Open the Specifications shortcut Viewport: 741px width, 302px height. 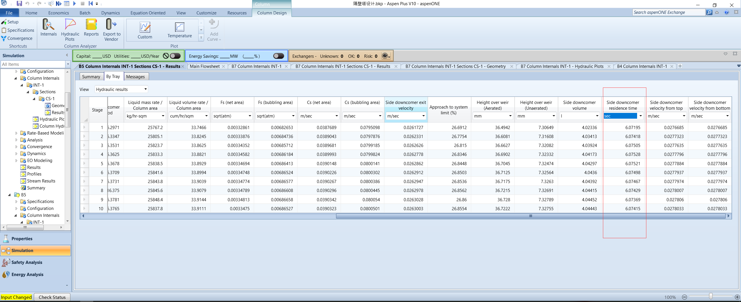click(18, 30)
